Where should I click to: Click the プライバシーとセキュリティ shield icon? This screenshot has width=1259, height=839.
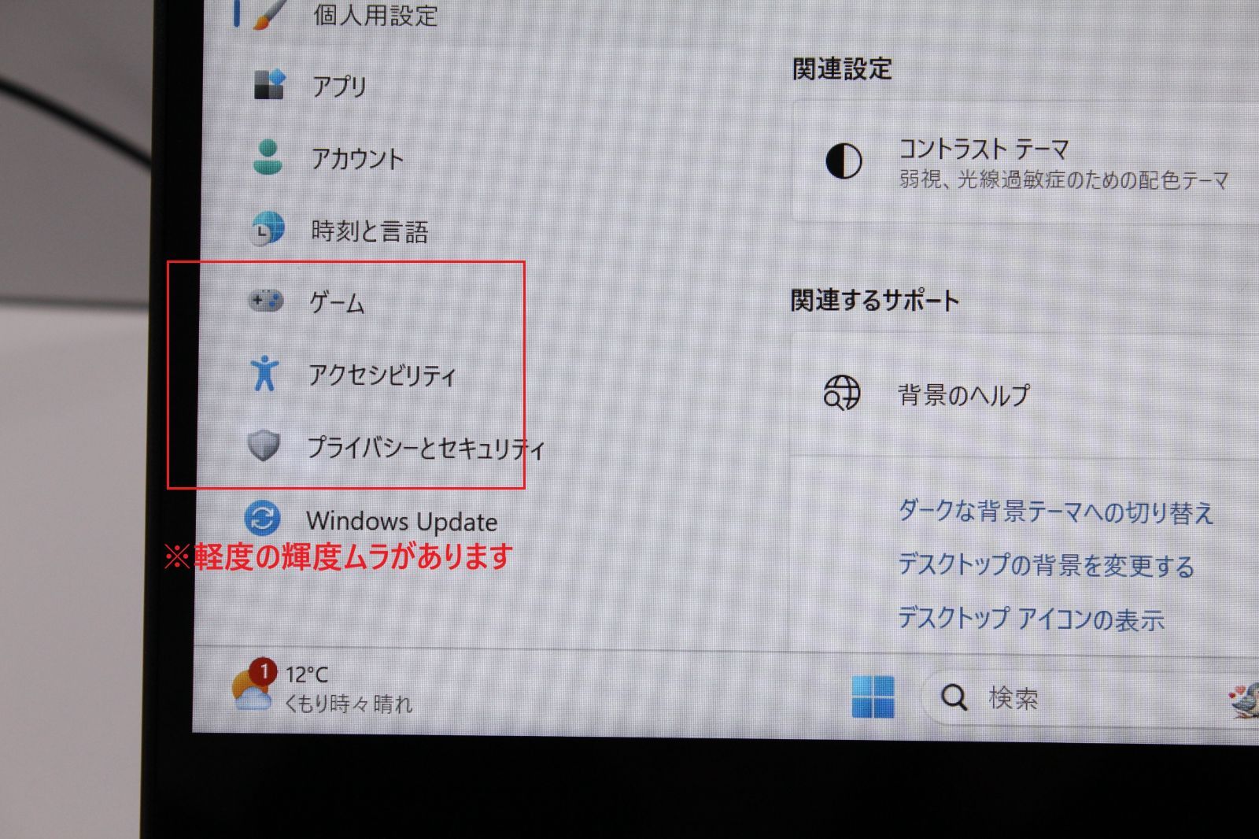click(x=264, y=445)
